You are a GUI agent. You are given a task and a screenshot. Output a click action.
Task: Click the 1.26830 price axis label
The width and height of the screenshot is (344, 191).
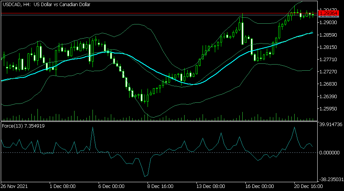[328, 84]
